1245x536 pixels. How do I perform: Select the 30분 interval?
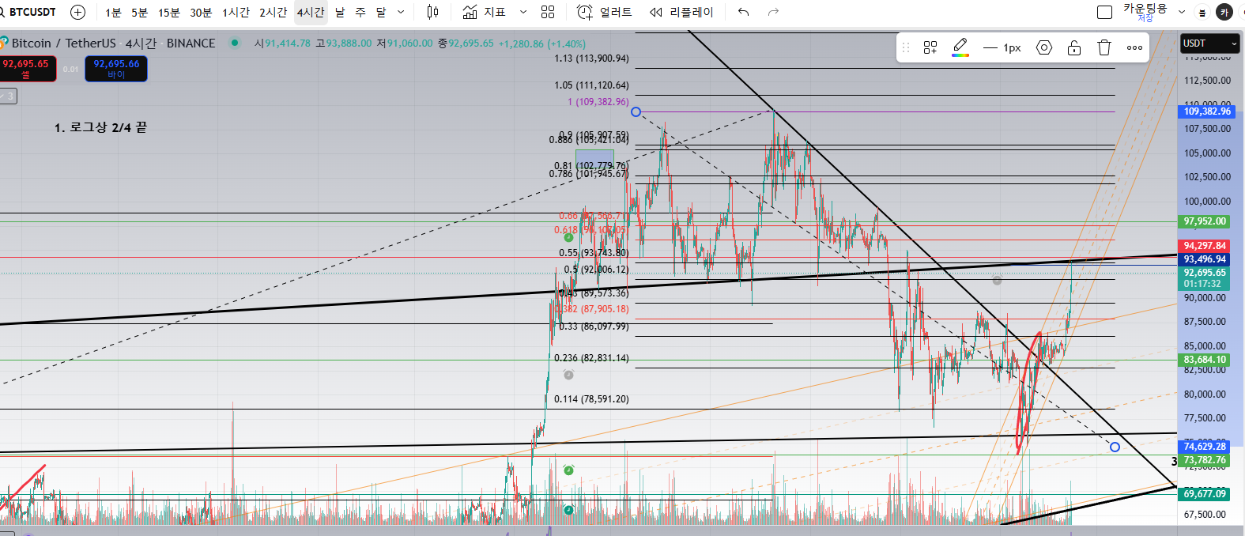201,12
